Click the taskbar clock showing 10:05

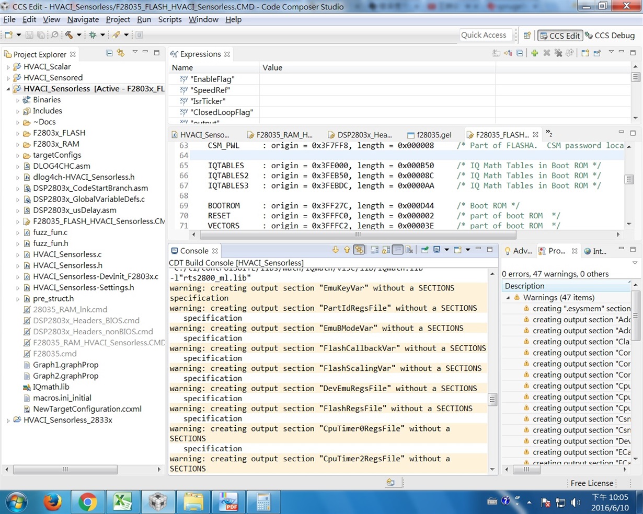pyautogui.click(x=610, y=502)
